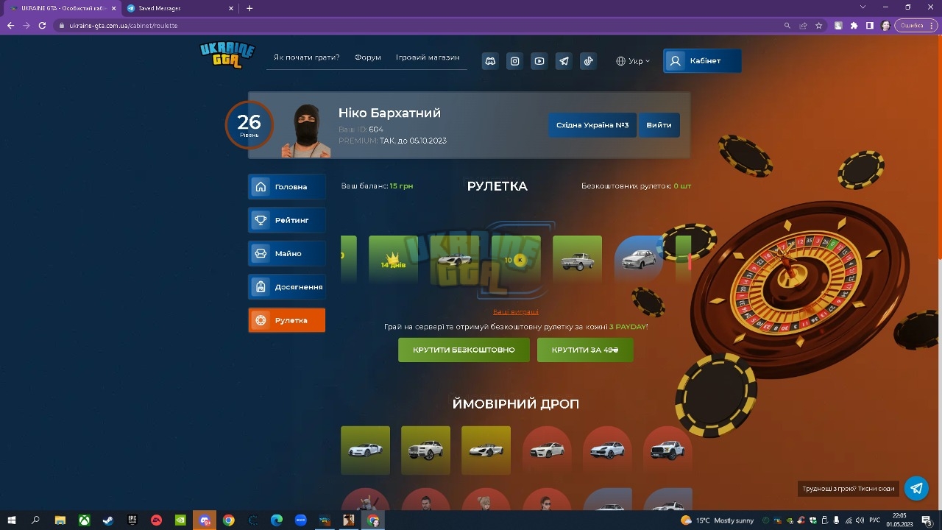
Task: Click the "14 днів" crown prize tile
Action: [x=393, y=260]
